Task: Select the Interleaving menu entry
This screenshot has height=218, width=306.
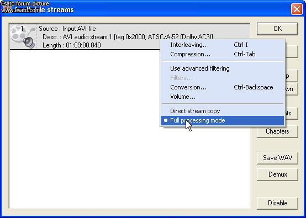Action: [223, 45]
